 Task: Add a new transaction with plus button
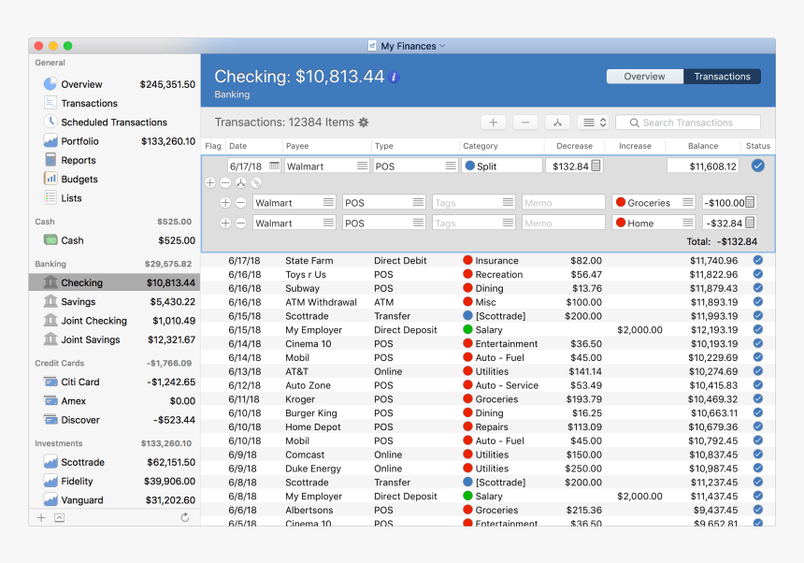pyautogui.click(x=494, y=123)
